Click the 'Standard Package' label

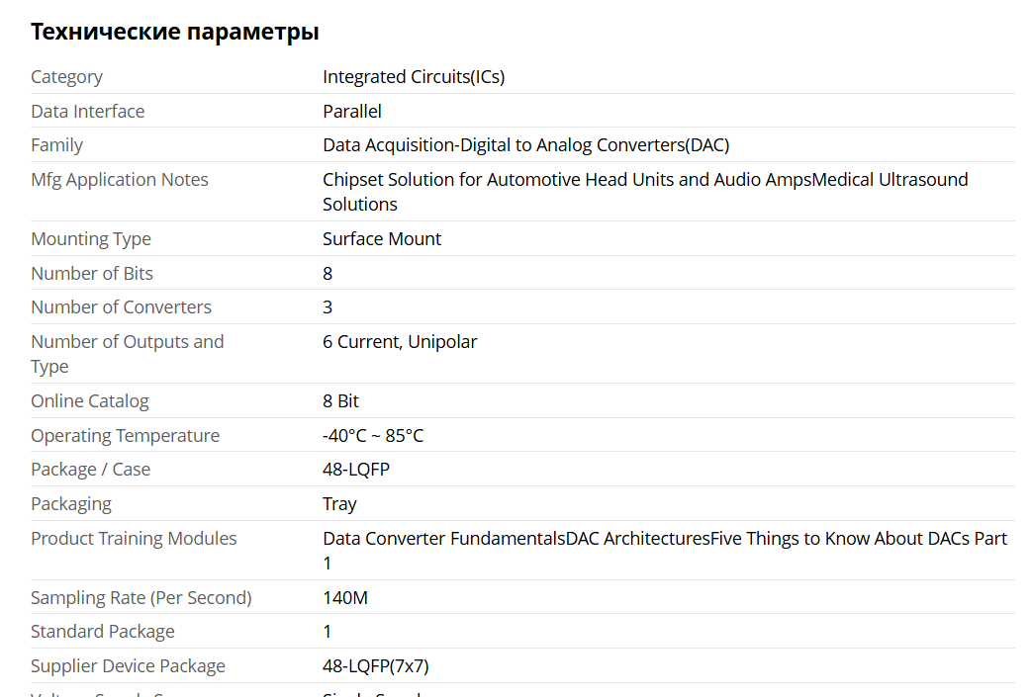point(102,632)
